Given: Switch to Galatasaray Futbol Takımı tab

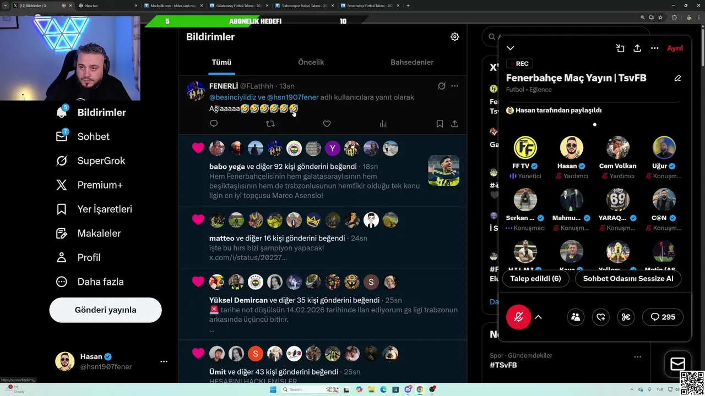Looking at the screenshot, I should [x=238, y=5].
